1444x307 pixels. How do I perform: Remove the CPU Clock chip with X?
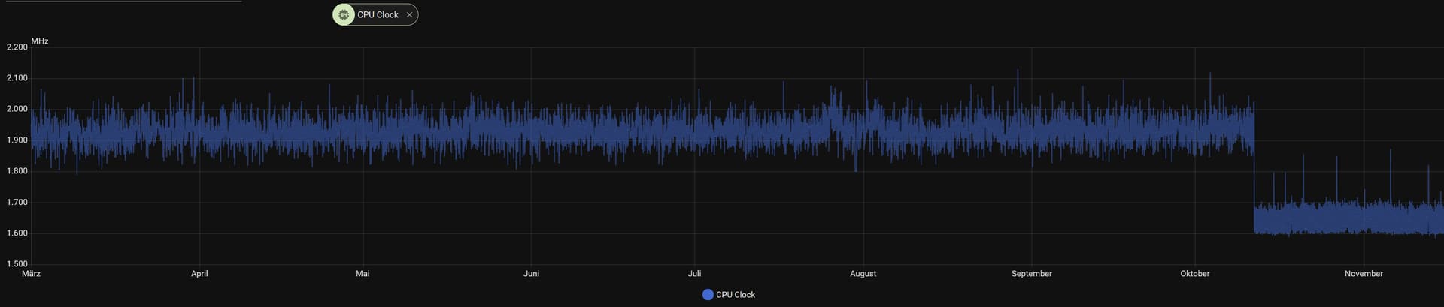click(x=409, y=14)
